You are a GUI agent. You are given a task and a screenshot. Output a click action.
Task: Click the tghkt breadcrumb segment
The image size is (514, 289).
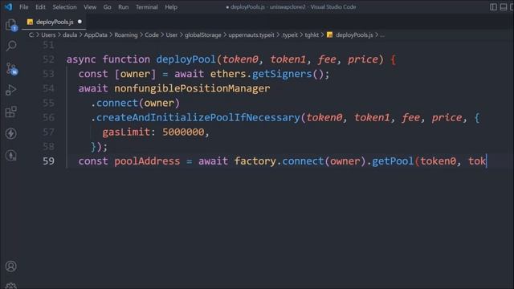[x=312, y=35]
